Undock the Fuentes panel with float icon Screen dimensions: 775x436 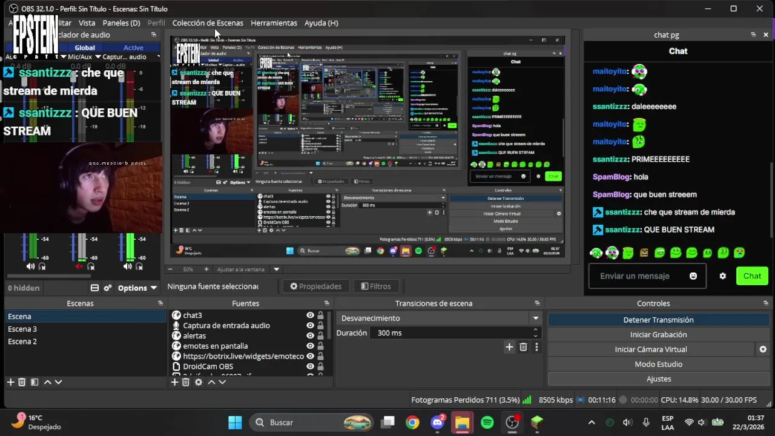click(x=326, y=303)
